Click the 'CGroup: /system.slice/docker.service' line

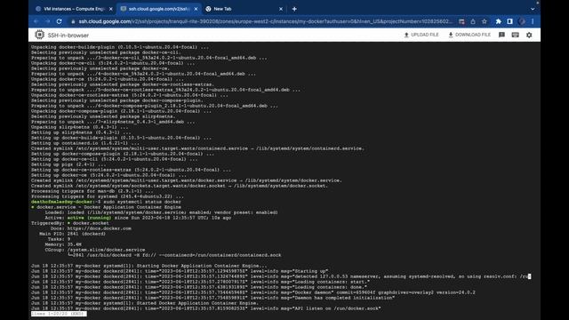(x=95, y=250)
